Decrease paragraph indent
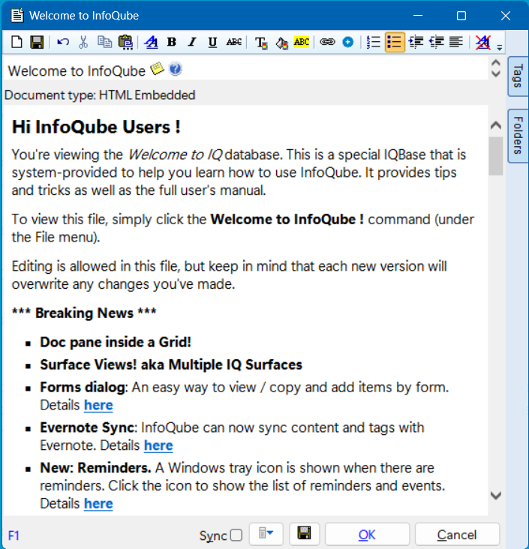This screenshot has width=529, height=549. pos(437,42)
